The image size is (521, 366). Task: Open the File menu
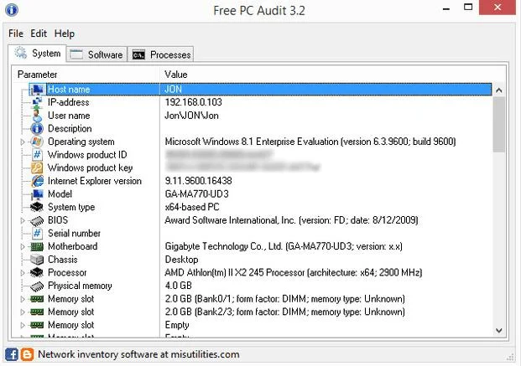(16, 34)
